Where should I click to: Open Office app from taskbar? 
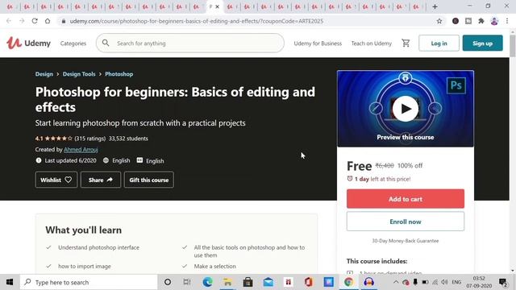tap(308, 282)
